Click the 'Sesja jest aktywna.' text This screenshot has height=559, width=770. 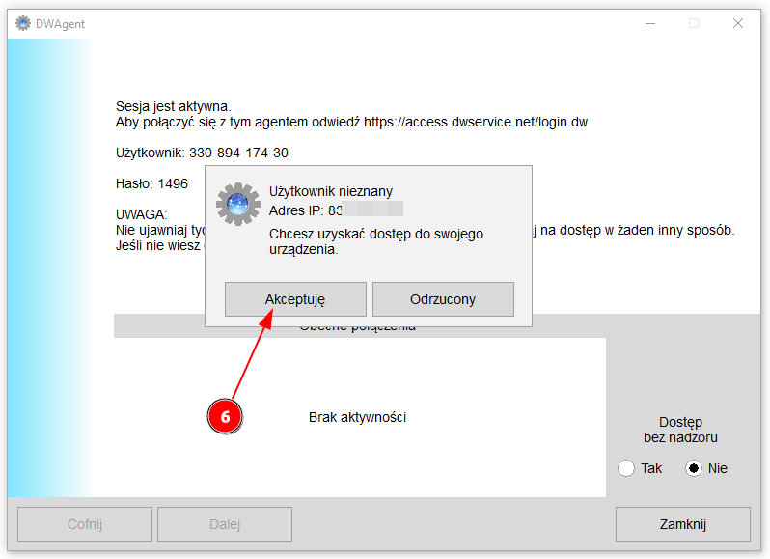[174, 106]
